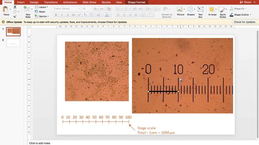Click the Bullets list icon
Screen dimensions: 259x145
point(117,8)
